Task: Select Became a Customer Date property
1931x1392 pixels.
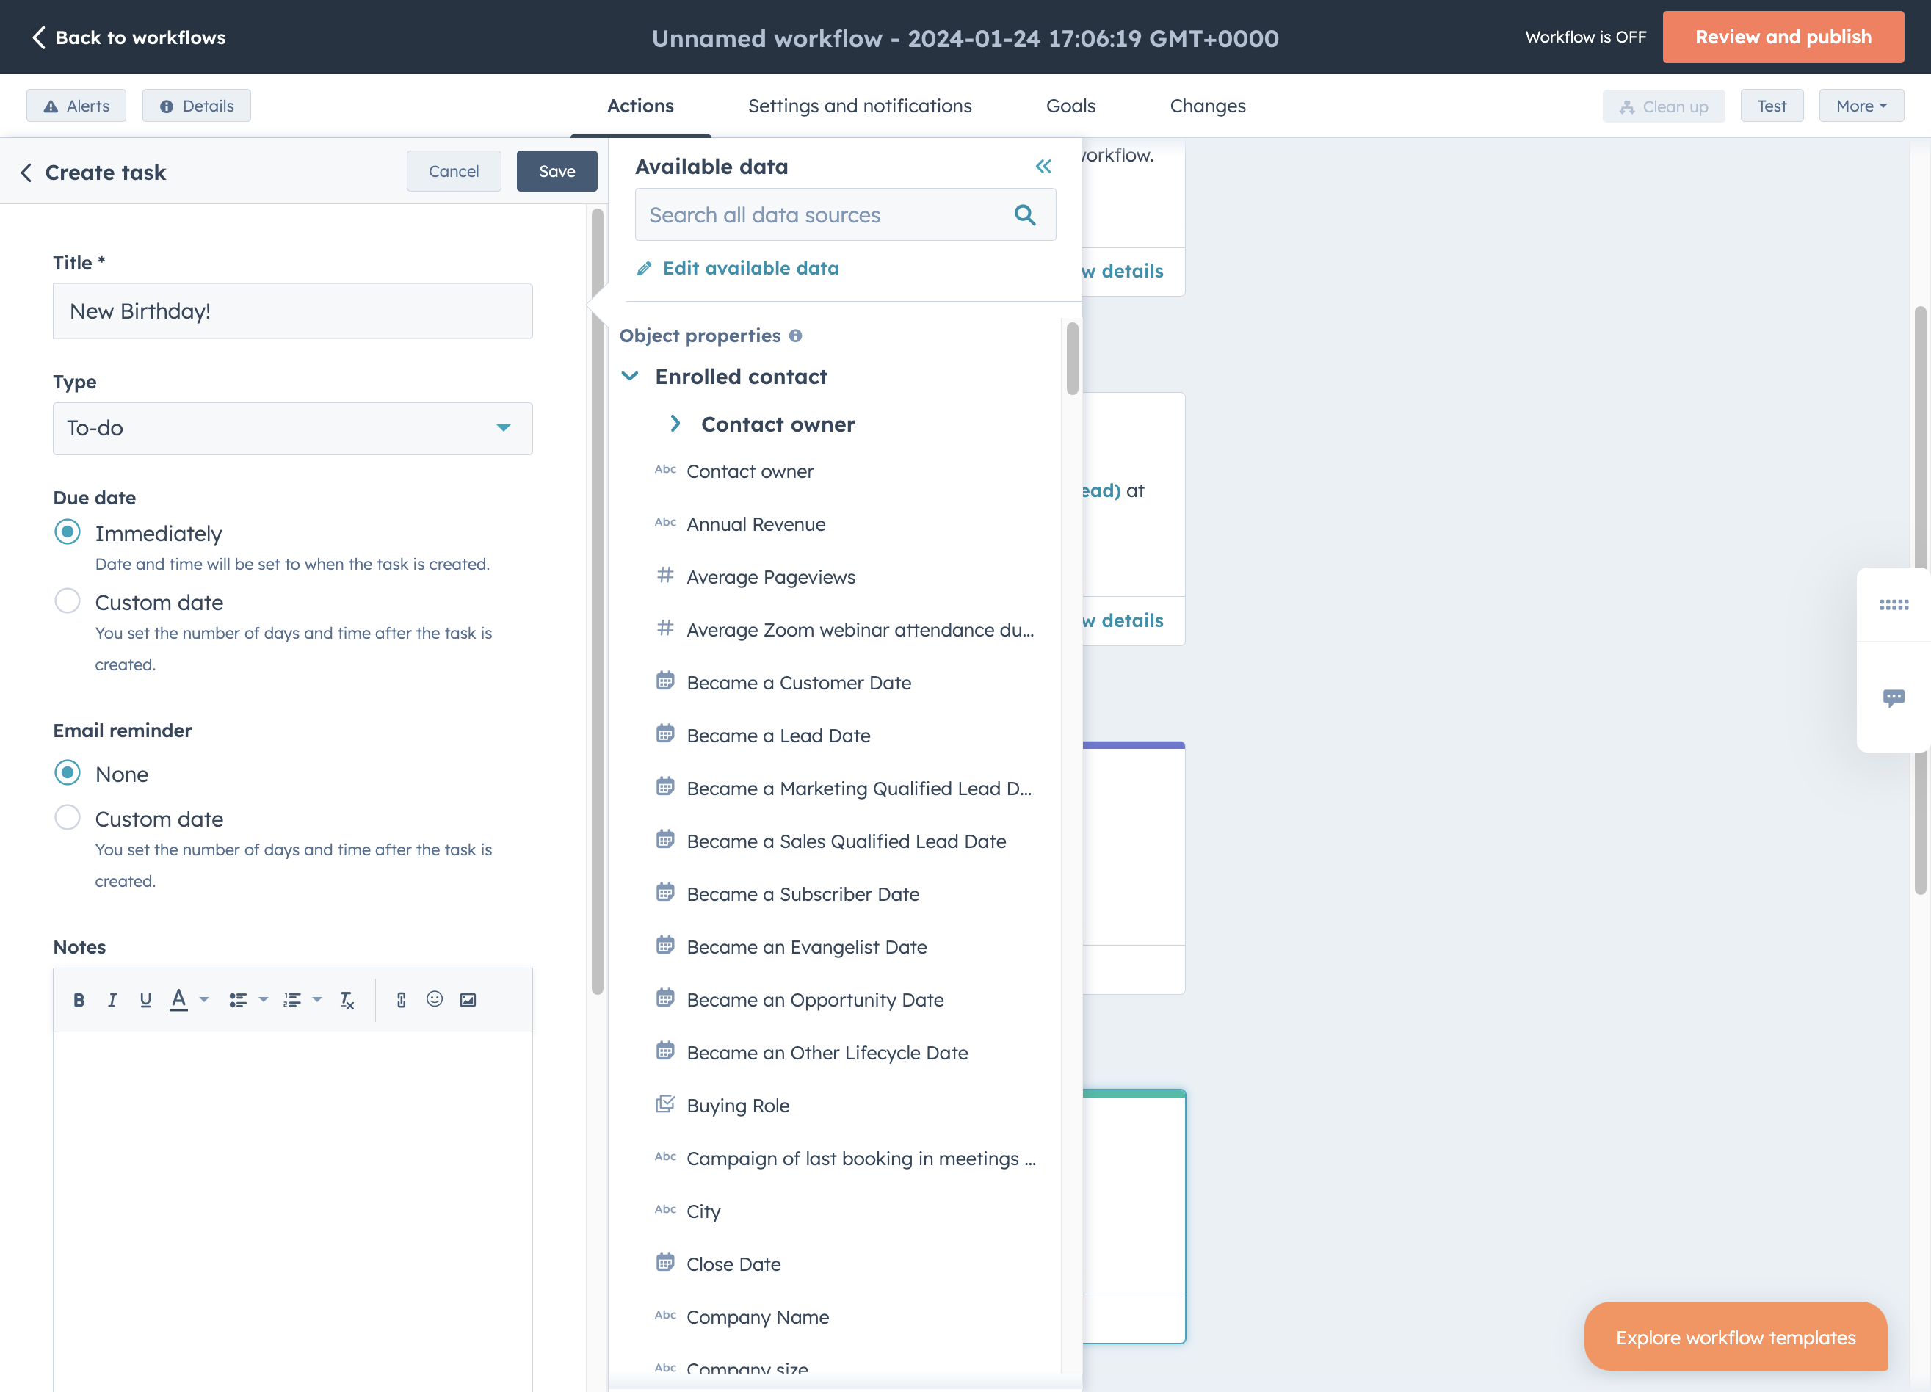Action: point(799,683)
